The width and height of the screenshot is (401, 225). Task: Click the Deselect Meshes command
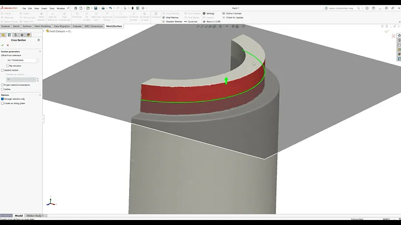(172, 22)
